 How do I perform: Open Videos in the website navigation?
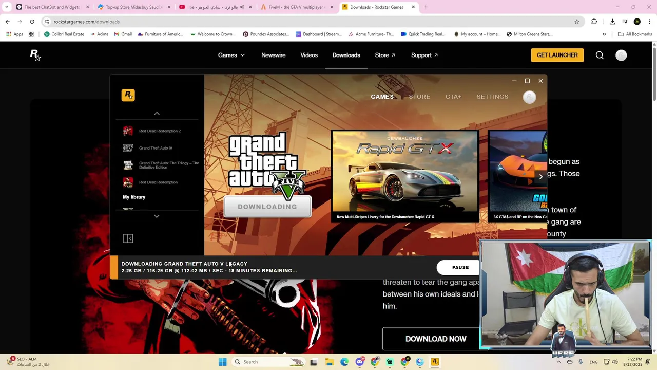309,55
